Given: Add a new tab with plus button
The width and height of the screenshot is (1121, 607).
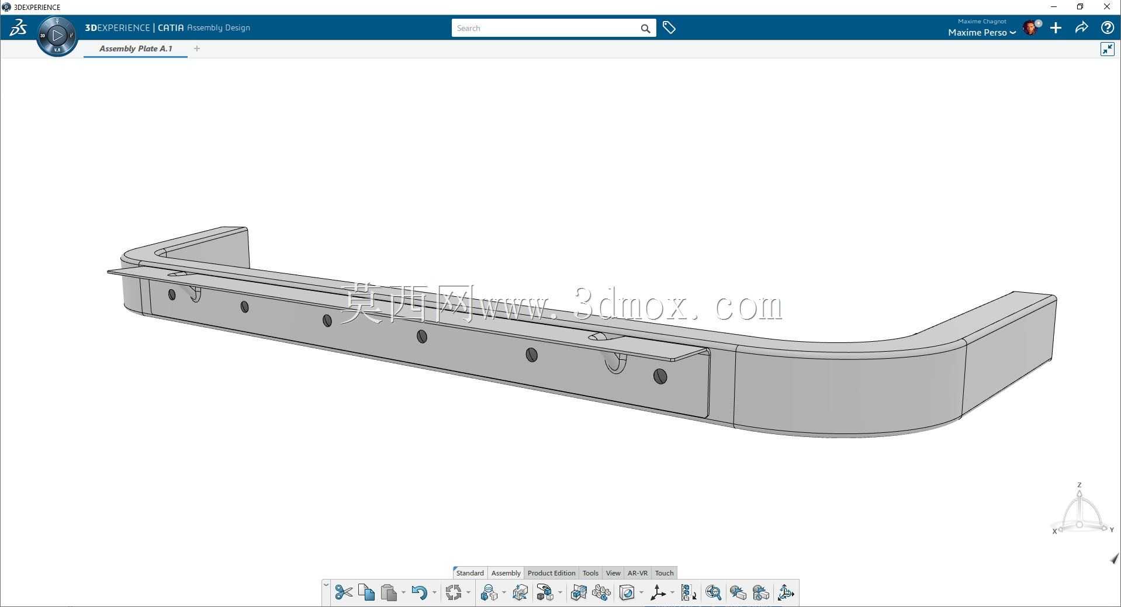Looking at the screenshot, I should coord(197,48).
